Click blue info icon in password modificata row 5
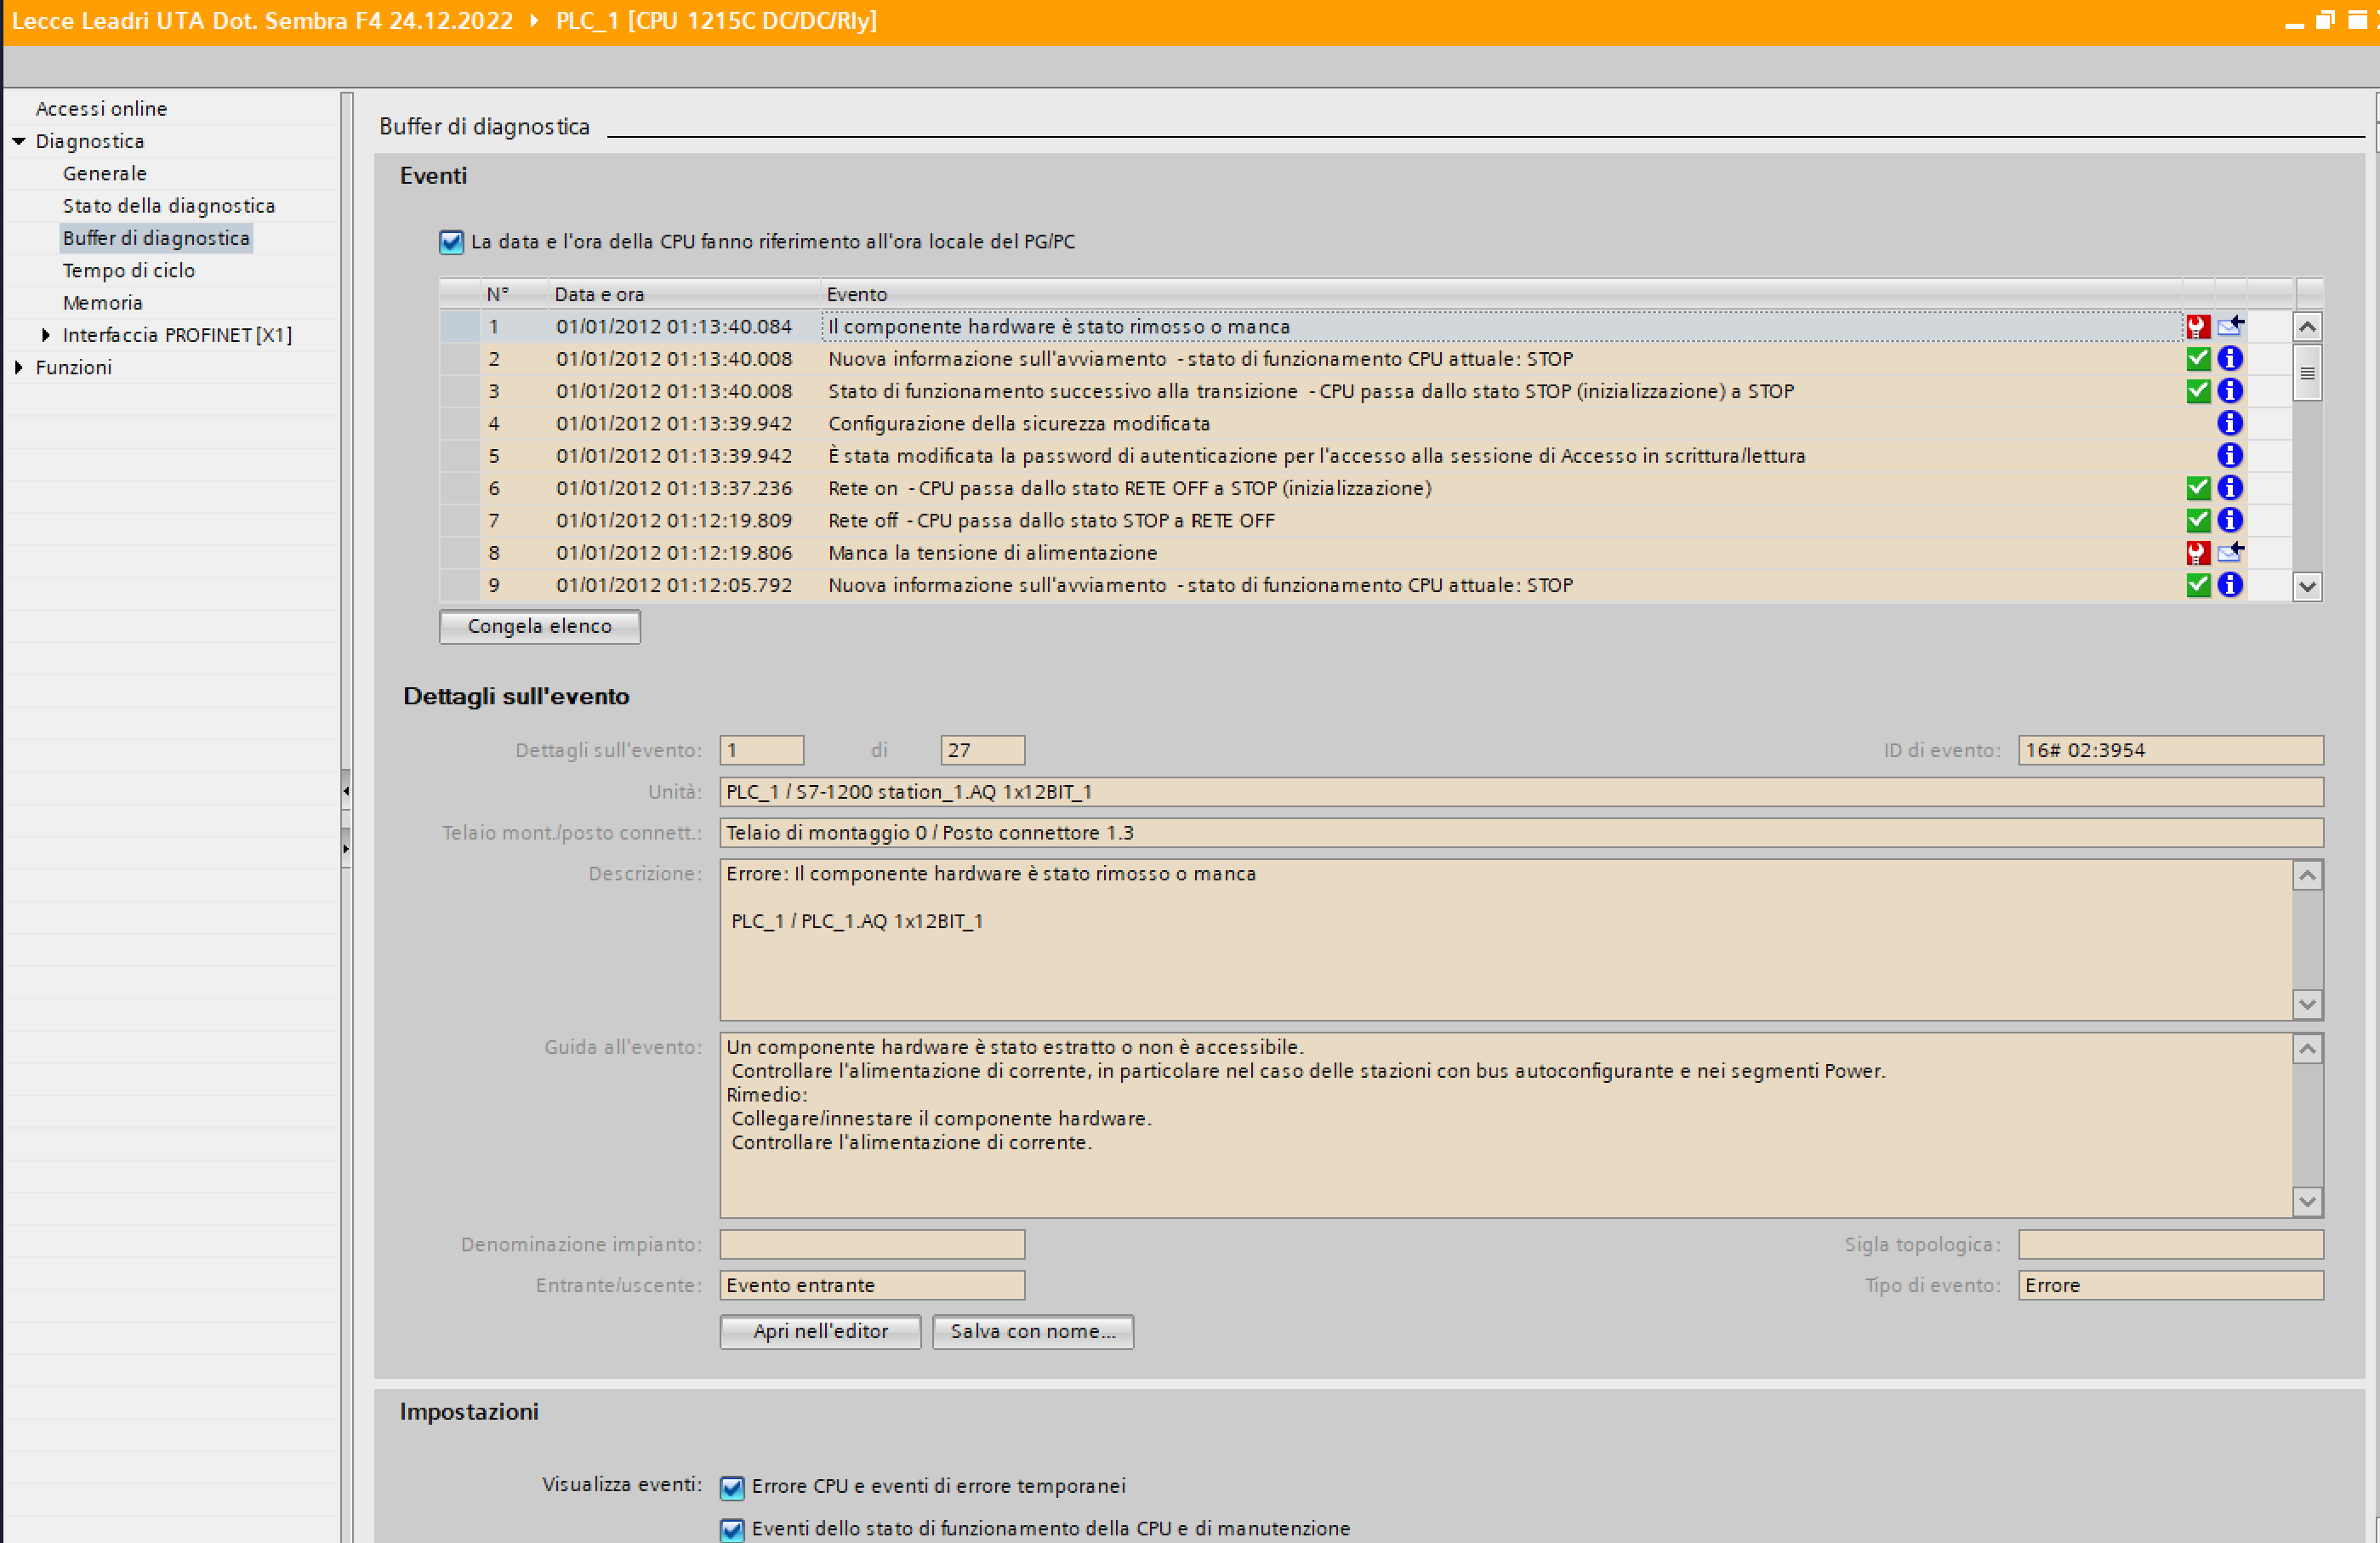This screenshot has width=2380, height=1543. [2229, 455]
